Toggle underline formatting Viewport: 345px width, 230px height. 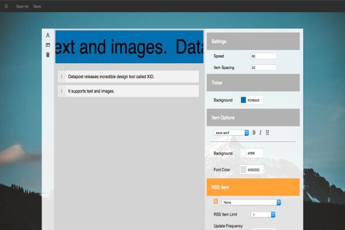(x=267, y=132)
